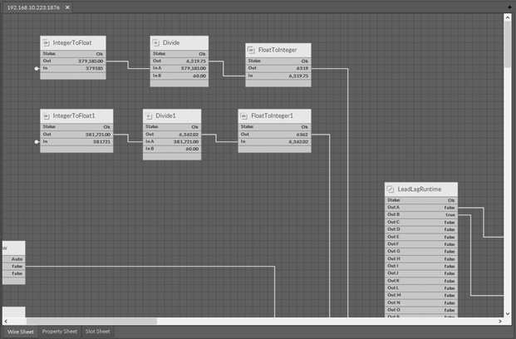Screen dimensions: 516x339
Task: Click the FloatToInteger1 block icon
Action: coord(245,116)
